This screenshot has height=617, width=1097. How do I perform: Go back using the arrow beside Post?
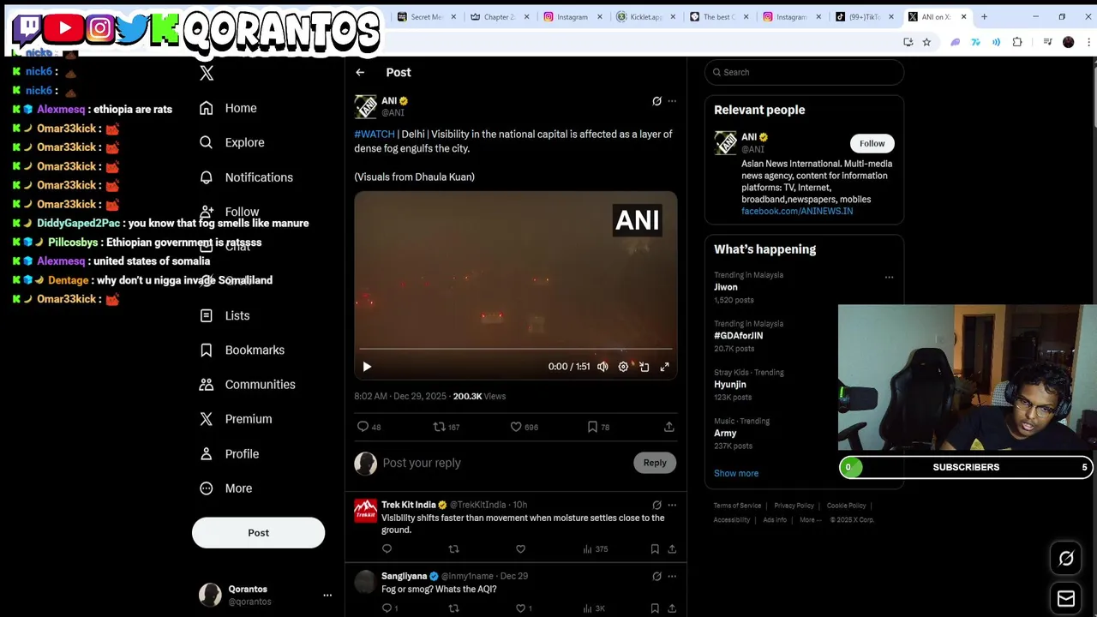point(360,73)
